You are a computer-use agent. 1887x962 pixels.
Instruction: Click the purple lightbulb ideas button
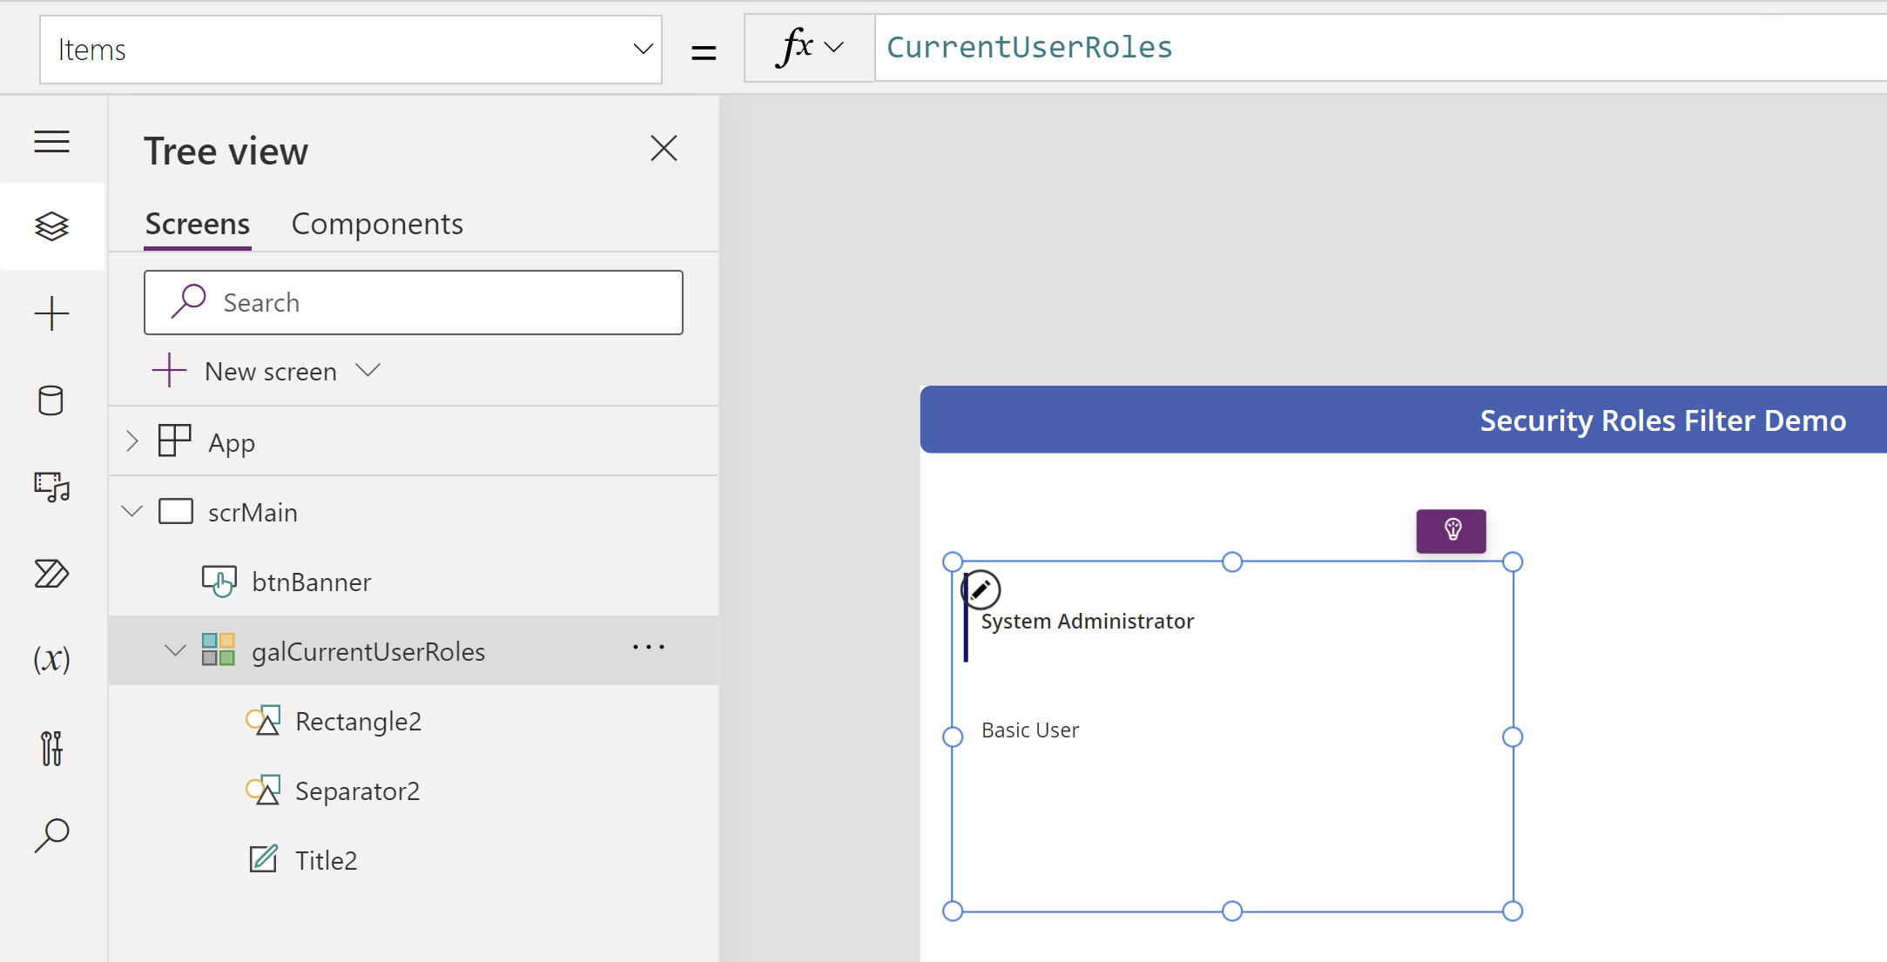[1451, 531]
